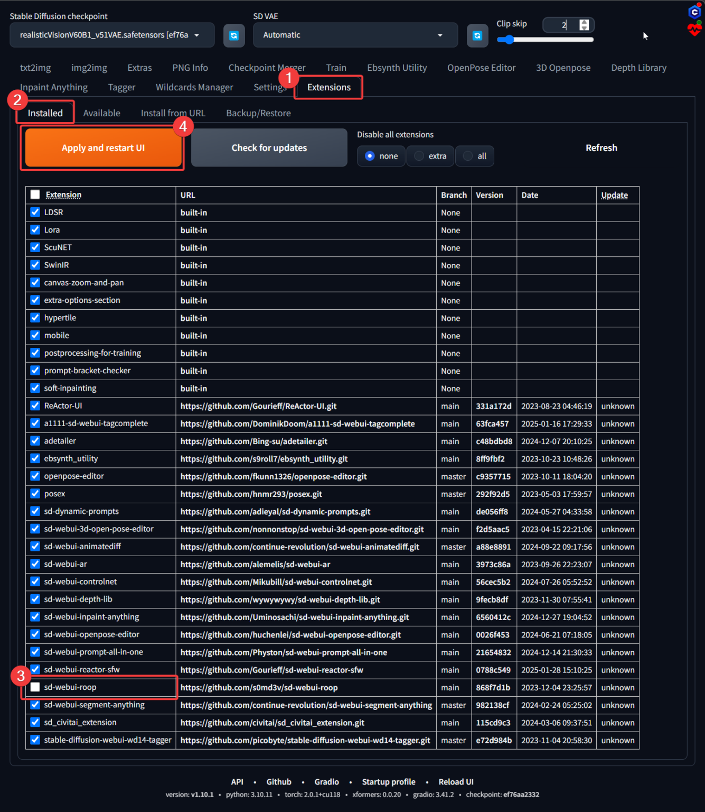This screenshot has height=812, width=705.
Task: Click Check for updates button
Action: (269, 148)
